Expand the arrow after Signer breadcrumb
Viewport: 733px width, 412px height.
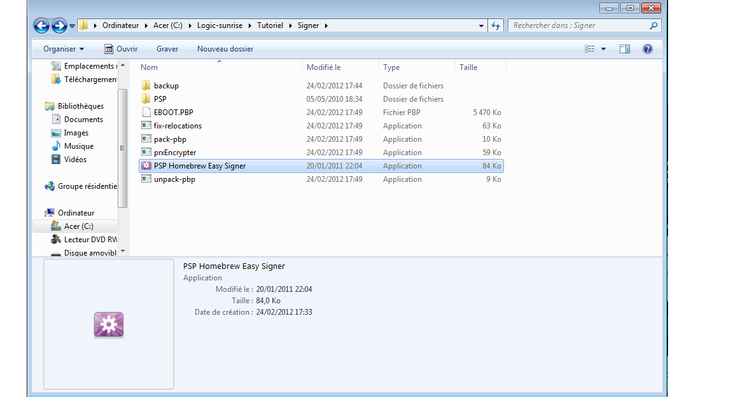point(326,25)
